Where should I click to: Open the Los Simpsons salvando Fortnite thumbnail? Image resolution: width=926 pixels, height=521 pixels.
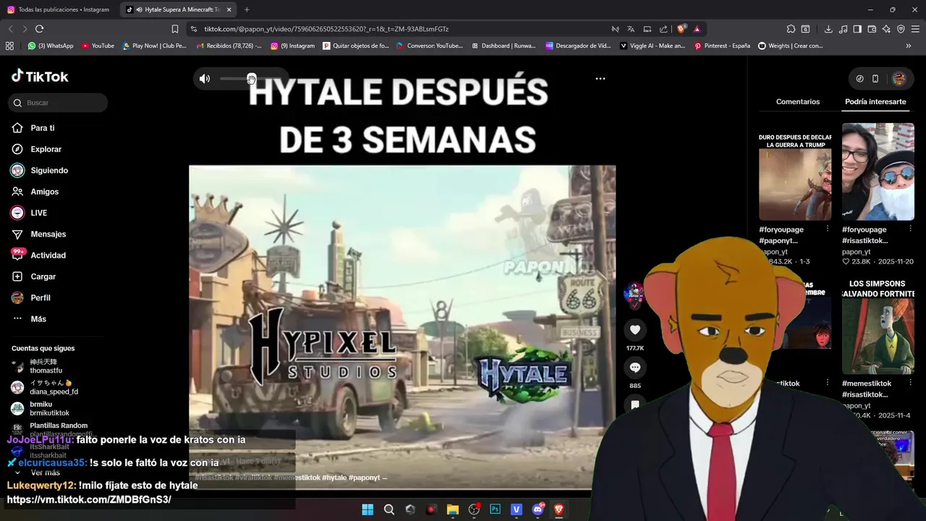[x=878, y=326]
